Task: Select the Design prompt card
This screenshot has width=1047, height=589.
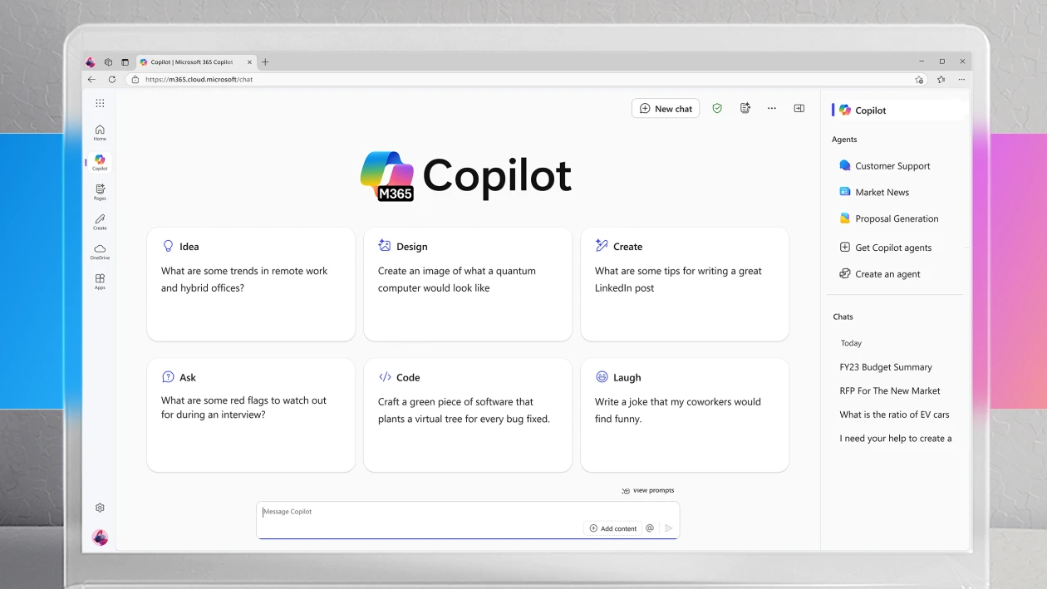Action: click(467, 285)
